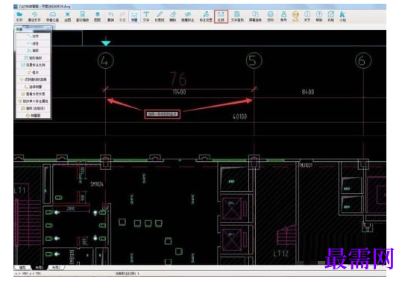The height and width of the screenshot is (282, 408).
Task: Choose 线性 in the measure panel
Action: click(x=33, y=43)
